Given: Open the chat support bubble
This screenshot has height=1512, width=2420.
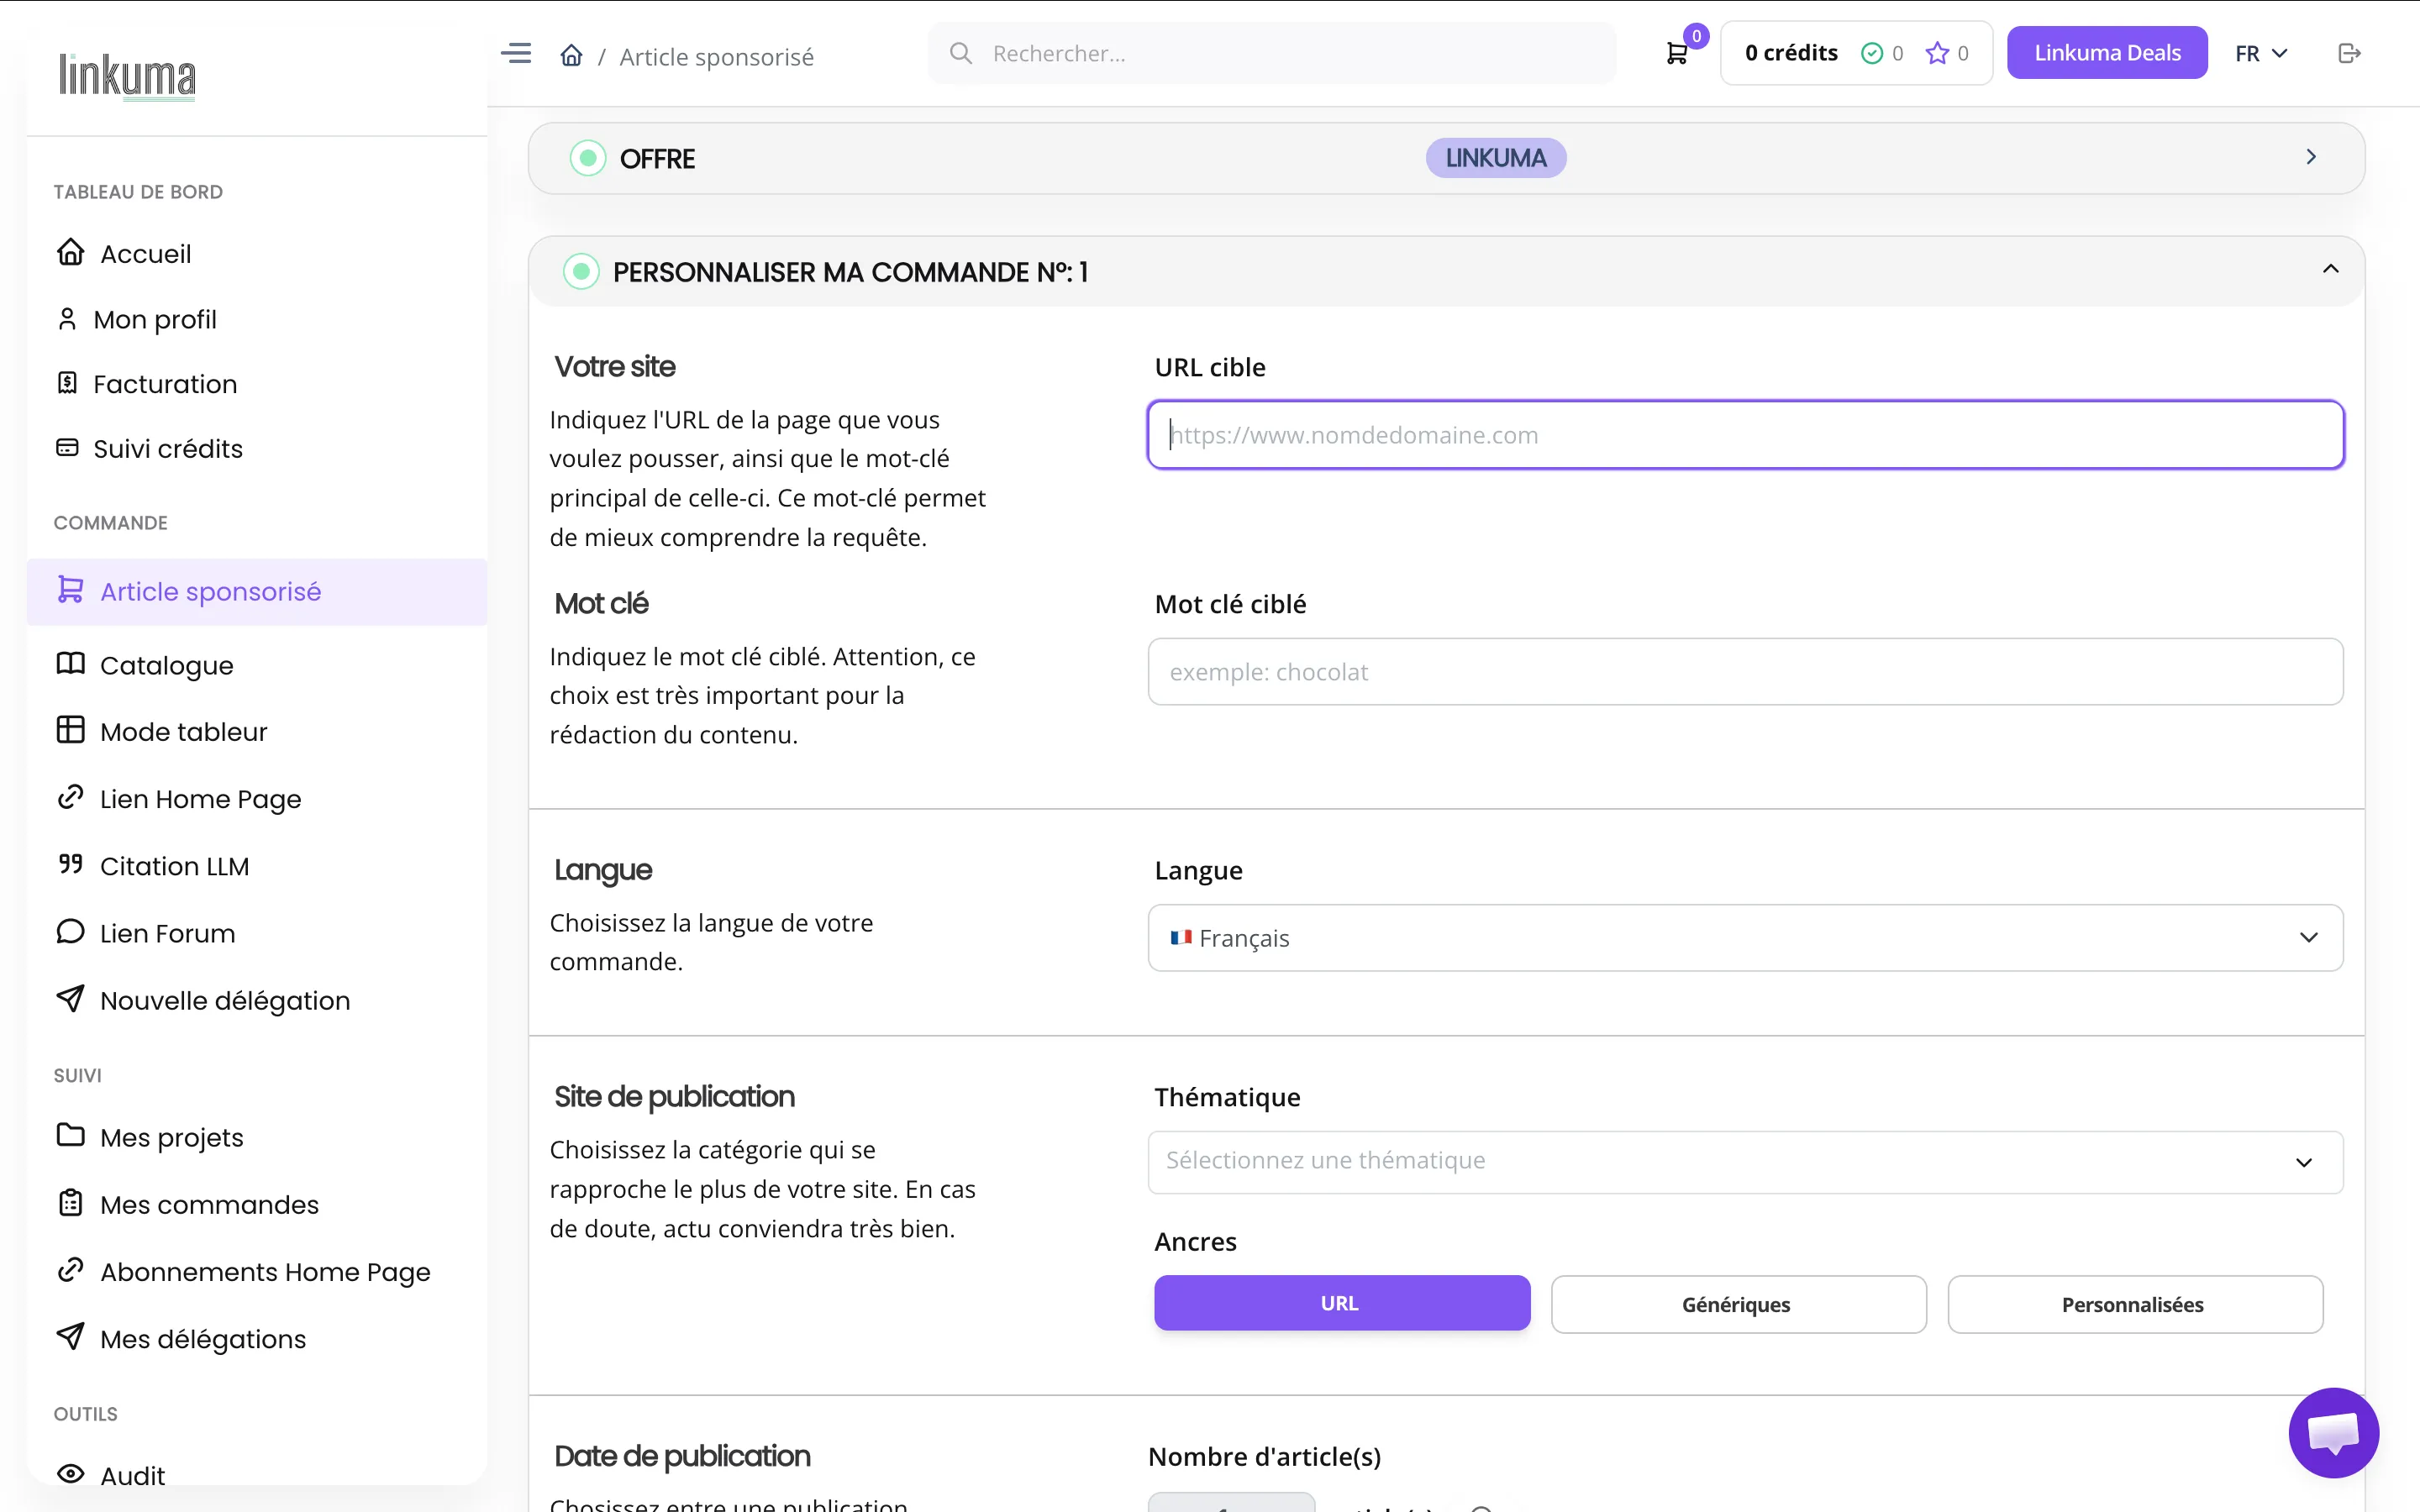Looking at the screenshot, I should point(2333,1432).
